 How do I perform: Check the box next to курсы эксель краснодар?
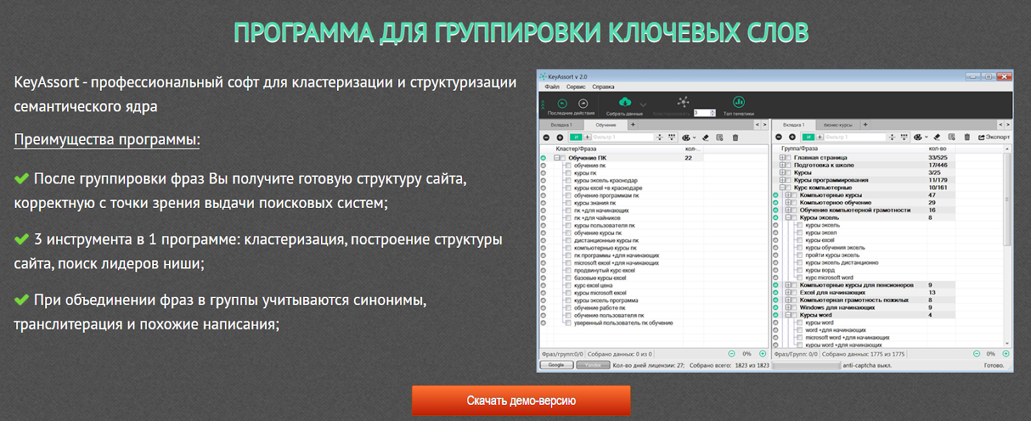(568, 181)
